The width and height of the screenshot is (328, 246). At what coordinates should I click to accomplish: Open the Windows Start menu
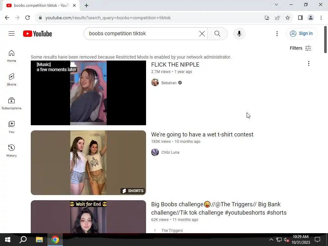pyautogui.click(x=8, y=240)
